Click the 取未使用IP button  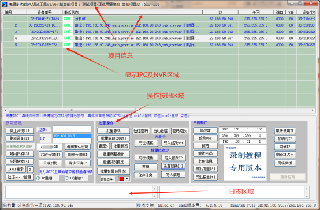[x=285, y=131]
